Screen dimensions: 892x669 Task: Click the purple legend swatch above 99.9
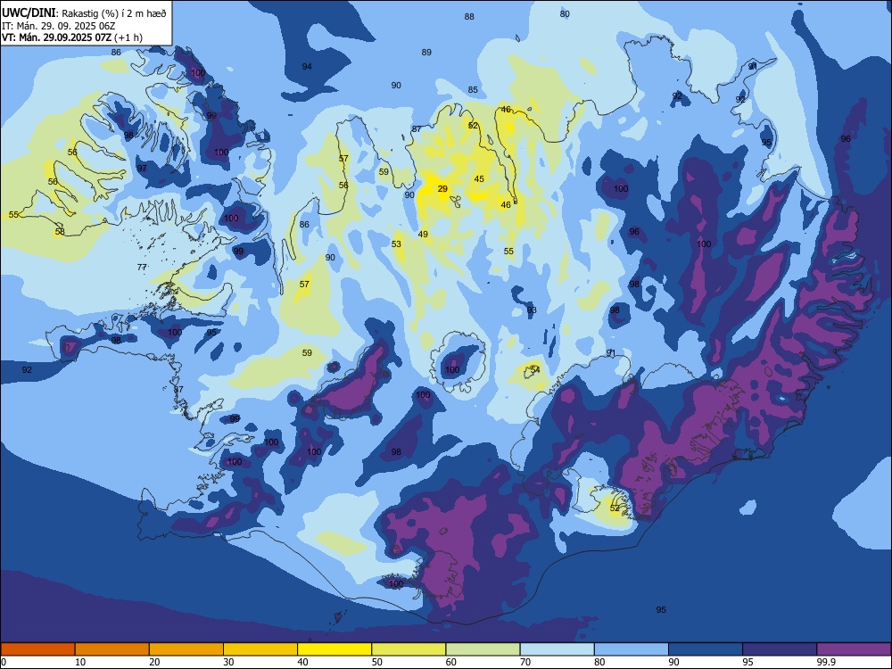(x=854, y=649)
